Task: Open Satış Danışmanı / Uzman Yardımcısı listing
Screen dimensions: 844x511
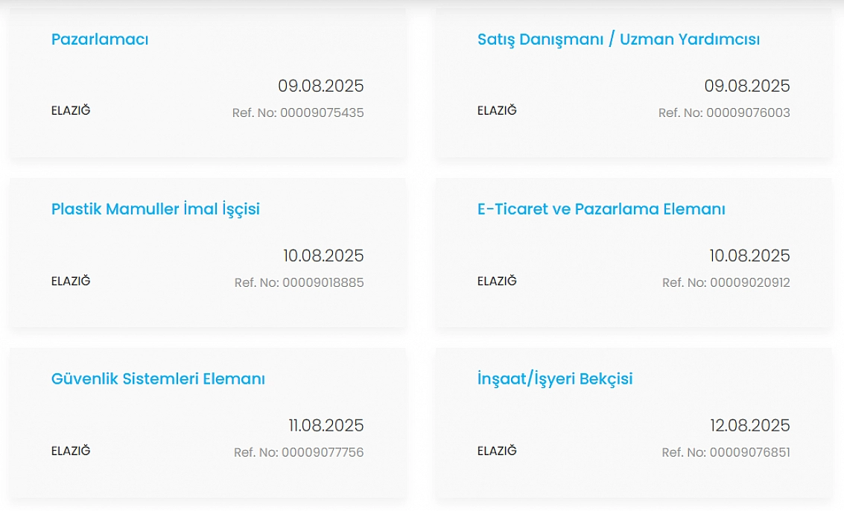Action: 618,39
